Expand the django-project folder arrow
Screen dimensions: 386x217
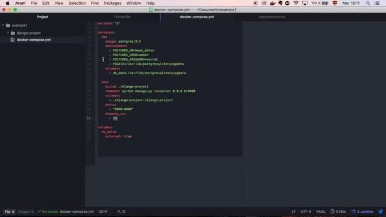(8, 33)
